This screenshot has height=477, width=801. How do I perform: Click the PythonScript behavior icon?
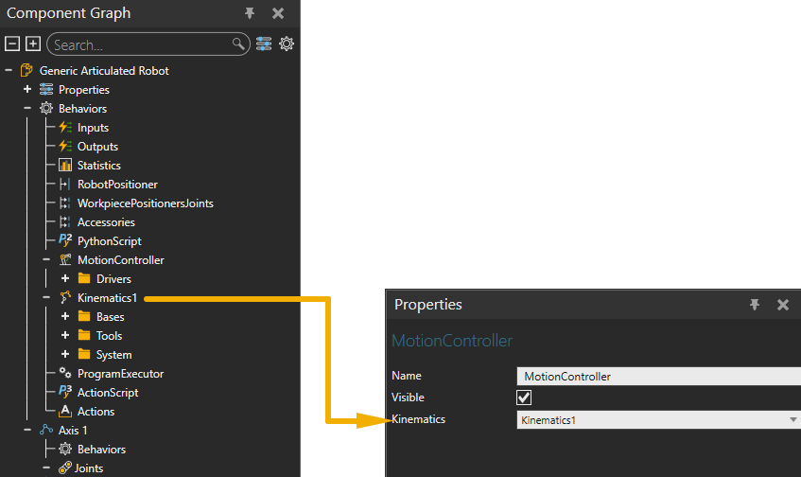pyautogui.click(x=65, y=241)
